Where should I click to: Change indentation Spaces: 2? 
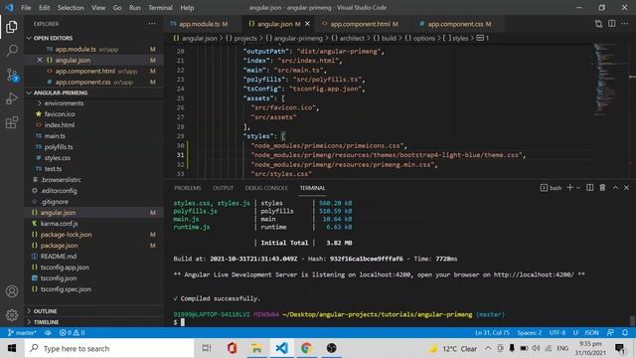(530, 333)
